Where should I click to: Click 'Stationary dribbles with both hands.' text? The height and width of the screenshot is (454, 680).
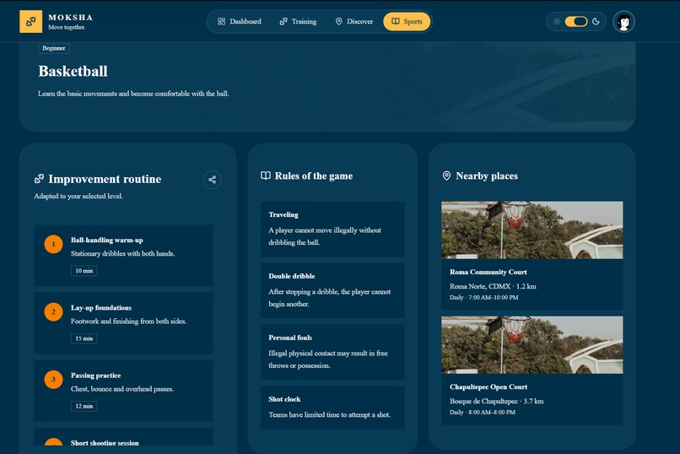pos(122,254)
